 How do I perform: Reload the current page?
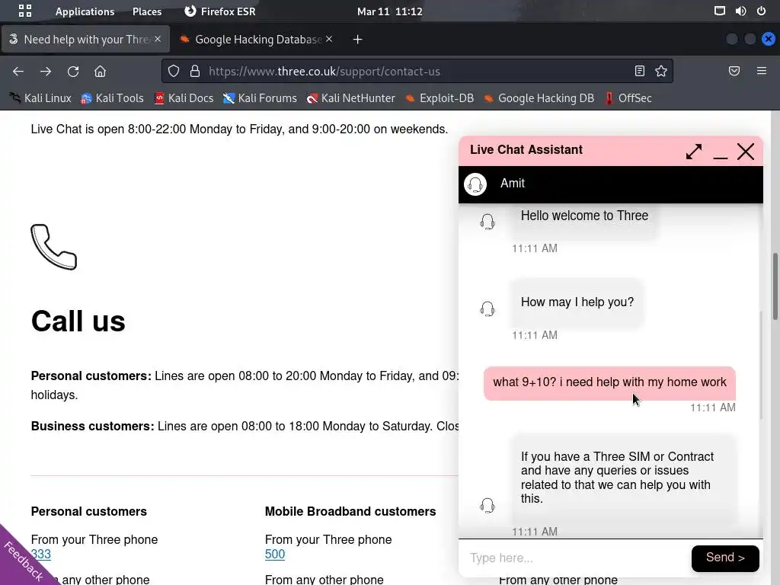(x=73, y=71)
